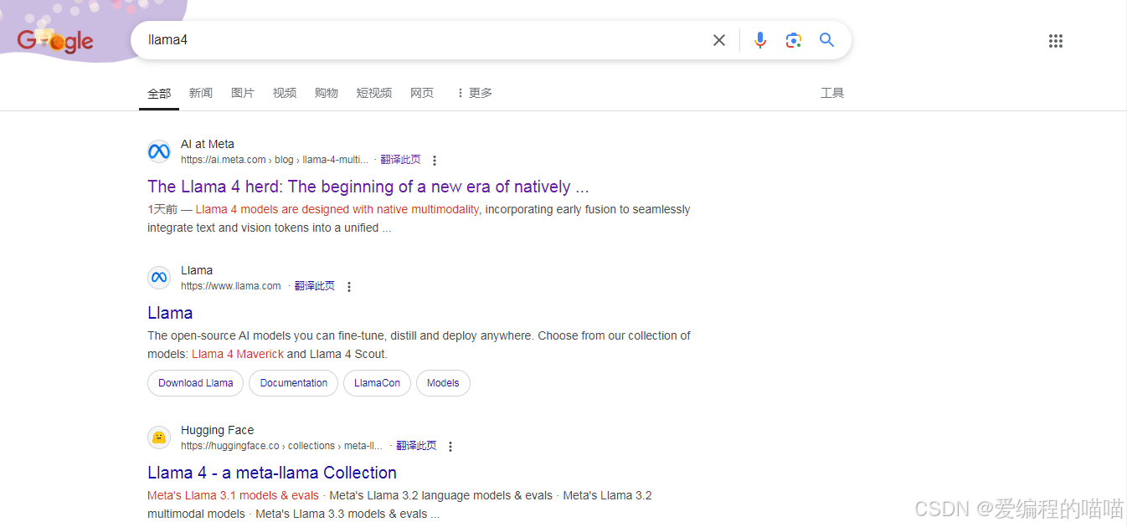Viewport: 1127px width, 527px height.
Task: Start voice search with microphone icon
Action: point(760,40)
